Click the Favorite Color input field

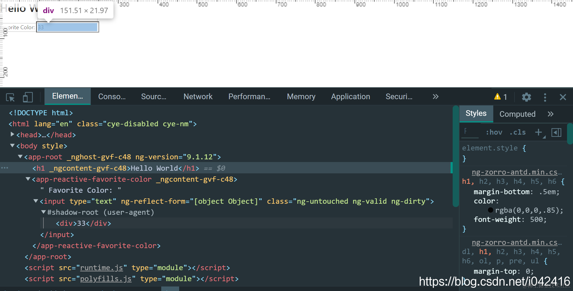pos(67,27)
